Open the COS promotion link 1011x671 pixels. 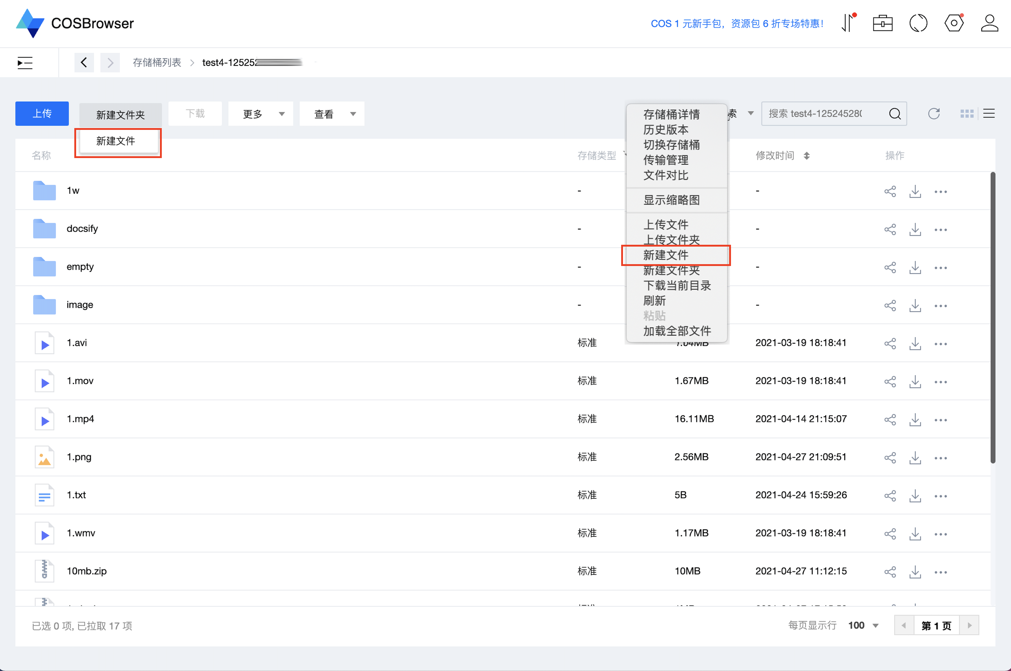point(736,23)
